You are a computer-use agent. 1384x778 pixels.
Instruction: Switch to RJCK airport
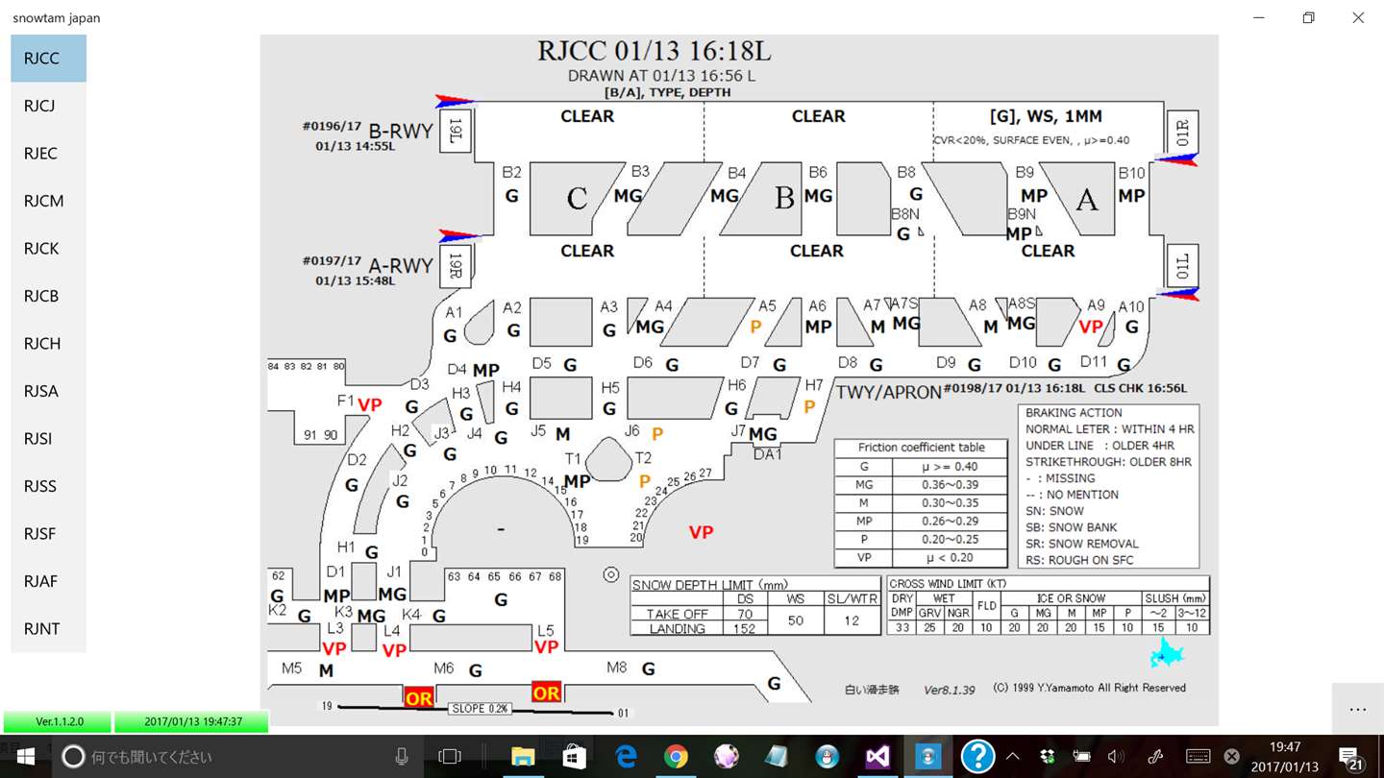point(48,249)
